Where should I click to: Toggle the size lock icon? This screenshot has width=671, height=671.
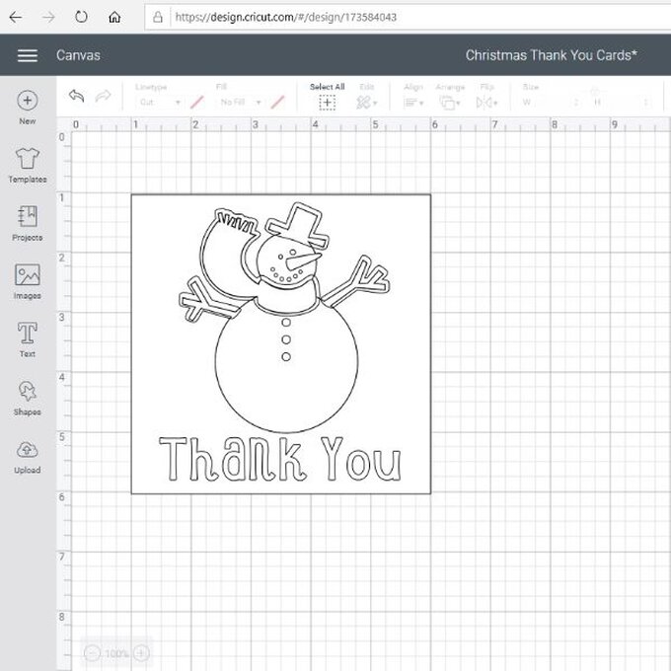594,91
